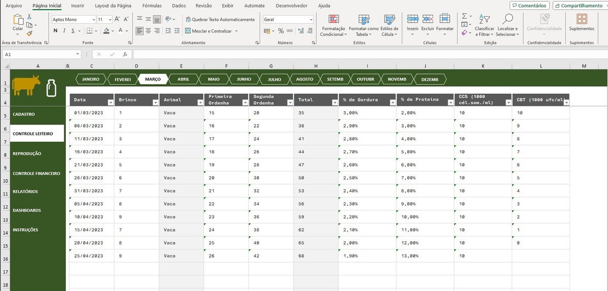Click the Formatação Condicional icon

[x=333, y=19]
